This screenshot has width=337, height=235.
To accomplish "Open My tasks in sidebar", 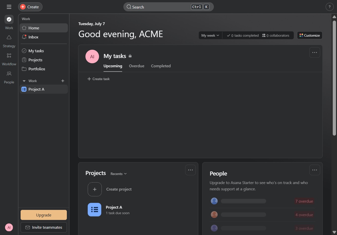I will 44,51.
